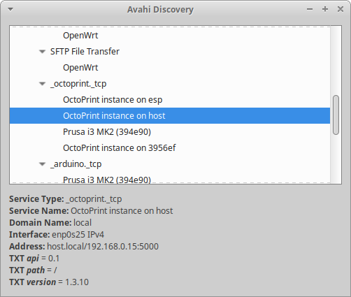Open the window menu arrow in title bar
This screenshot has height=297, width=351.
10,9
